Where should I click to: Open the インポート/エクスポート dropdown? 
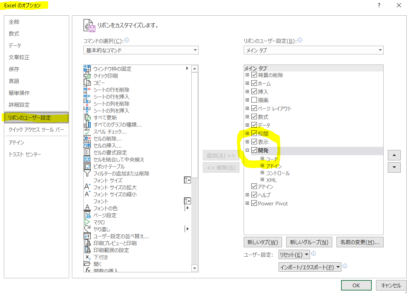point(310,267)
